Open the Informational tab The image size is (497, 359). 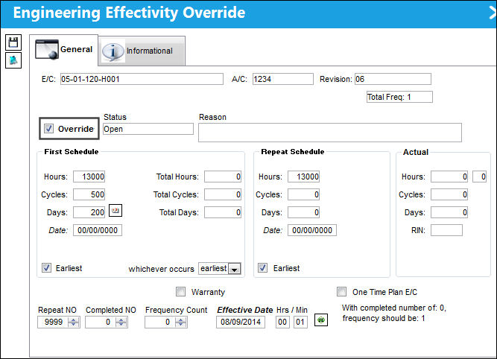[x=142, y=51]
